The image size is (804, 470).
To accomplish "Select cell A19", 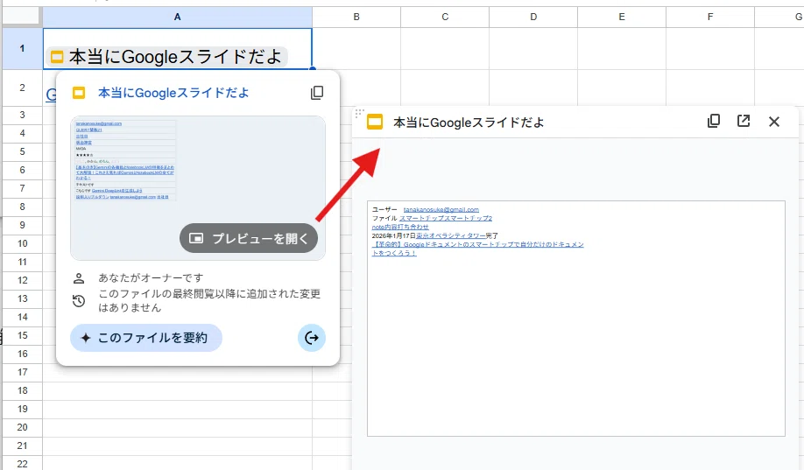I will 178,409.
